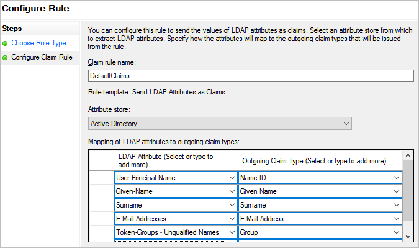419x248 pixels.
Task: Select the row header of E-Mail-Addresses row
Action: (102, 219)
